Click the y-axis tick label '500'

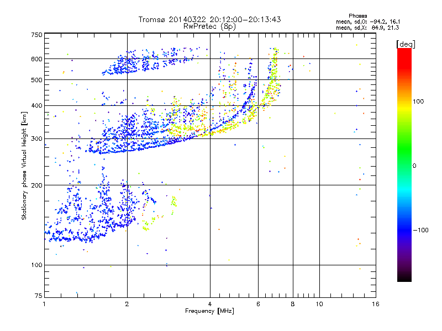point(37,80)
